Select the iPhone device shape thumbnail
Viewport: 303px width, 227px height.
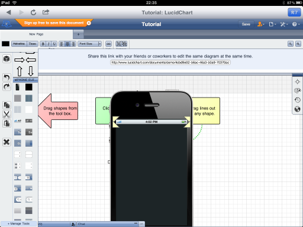[x=18, y=87]
